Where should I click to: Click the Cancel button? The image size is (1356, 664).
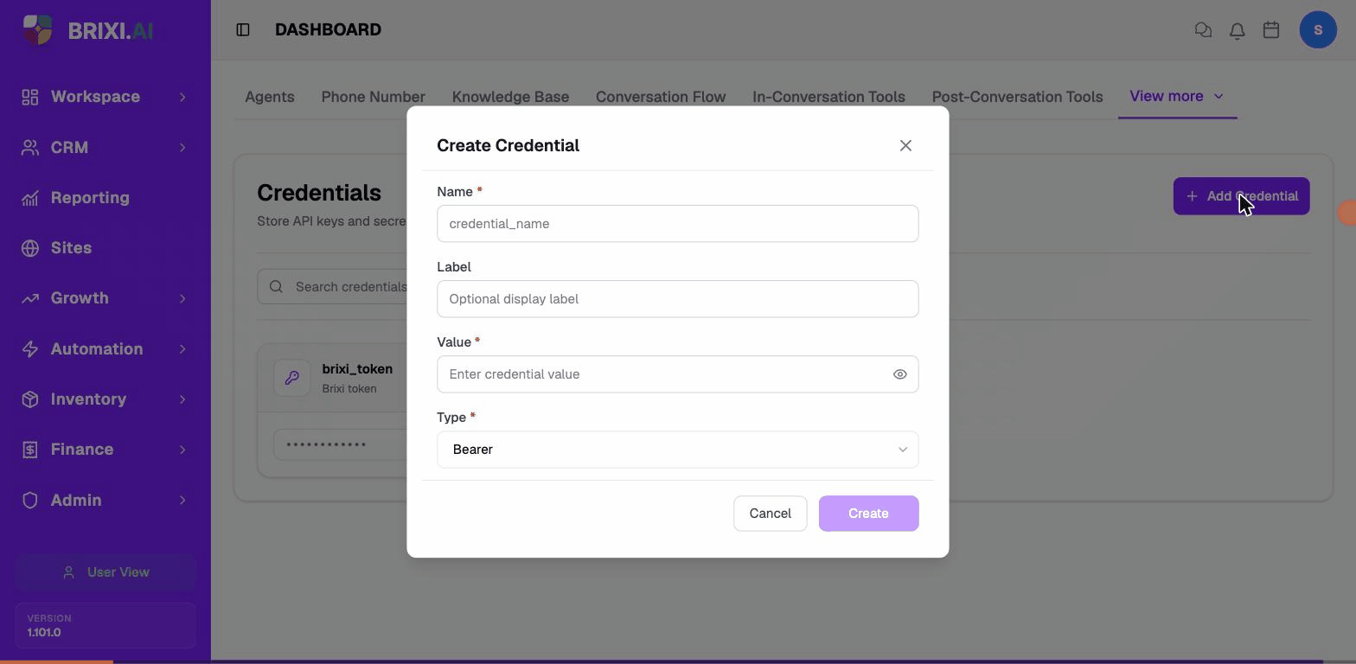(x=770, y=514)
